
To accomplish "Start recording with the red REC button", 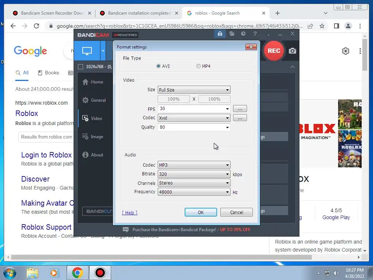I will pos(274,51).
